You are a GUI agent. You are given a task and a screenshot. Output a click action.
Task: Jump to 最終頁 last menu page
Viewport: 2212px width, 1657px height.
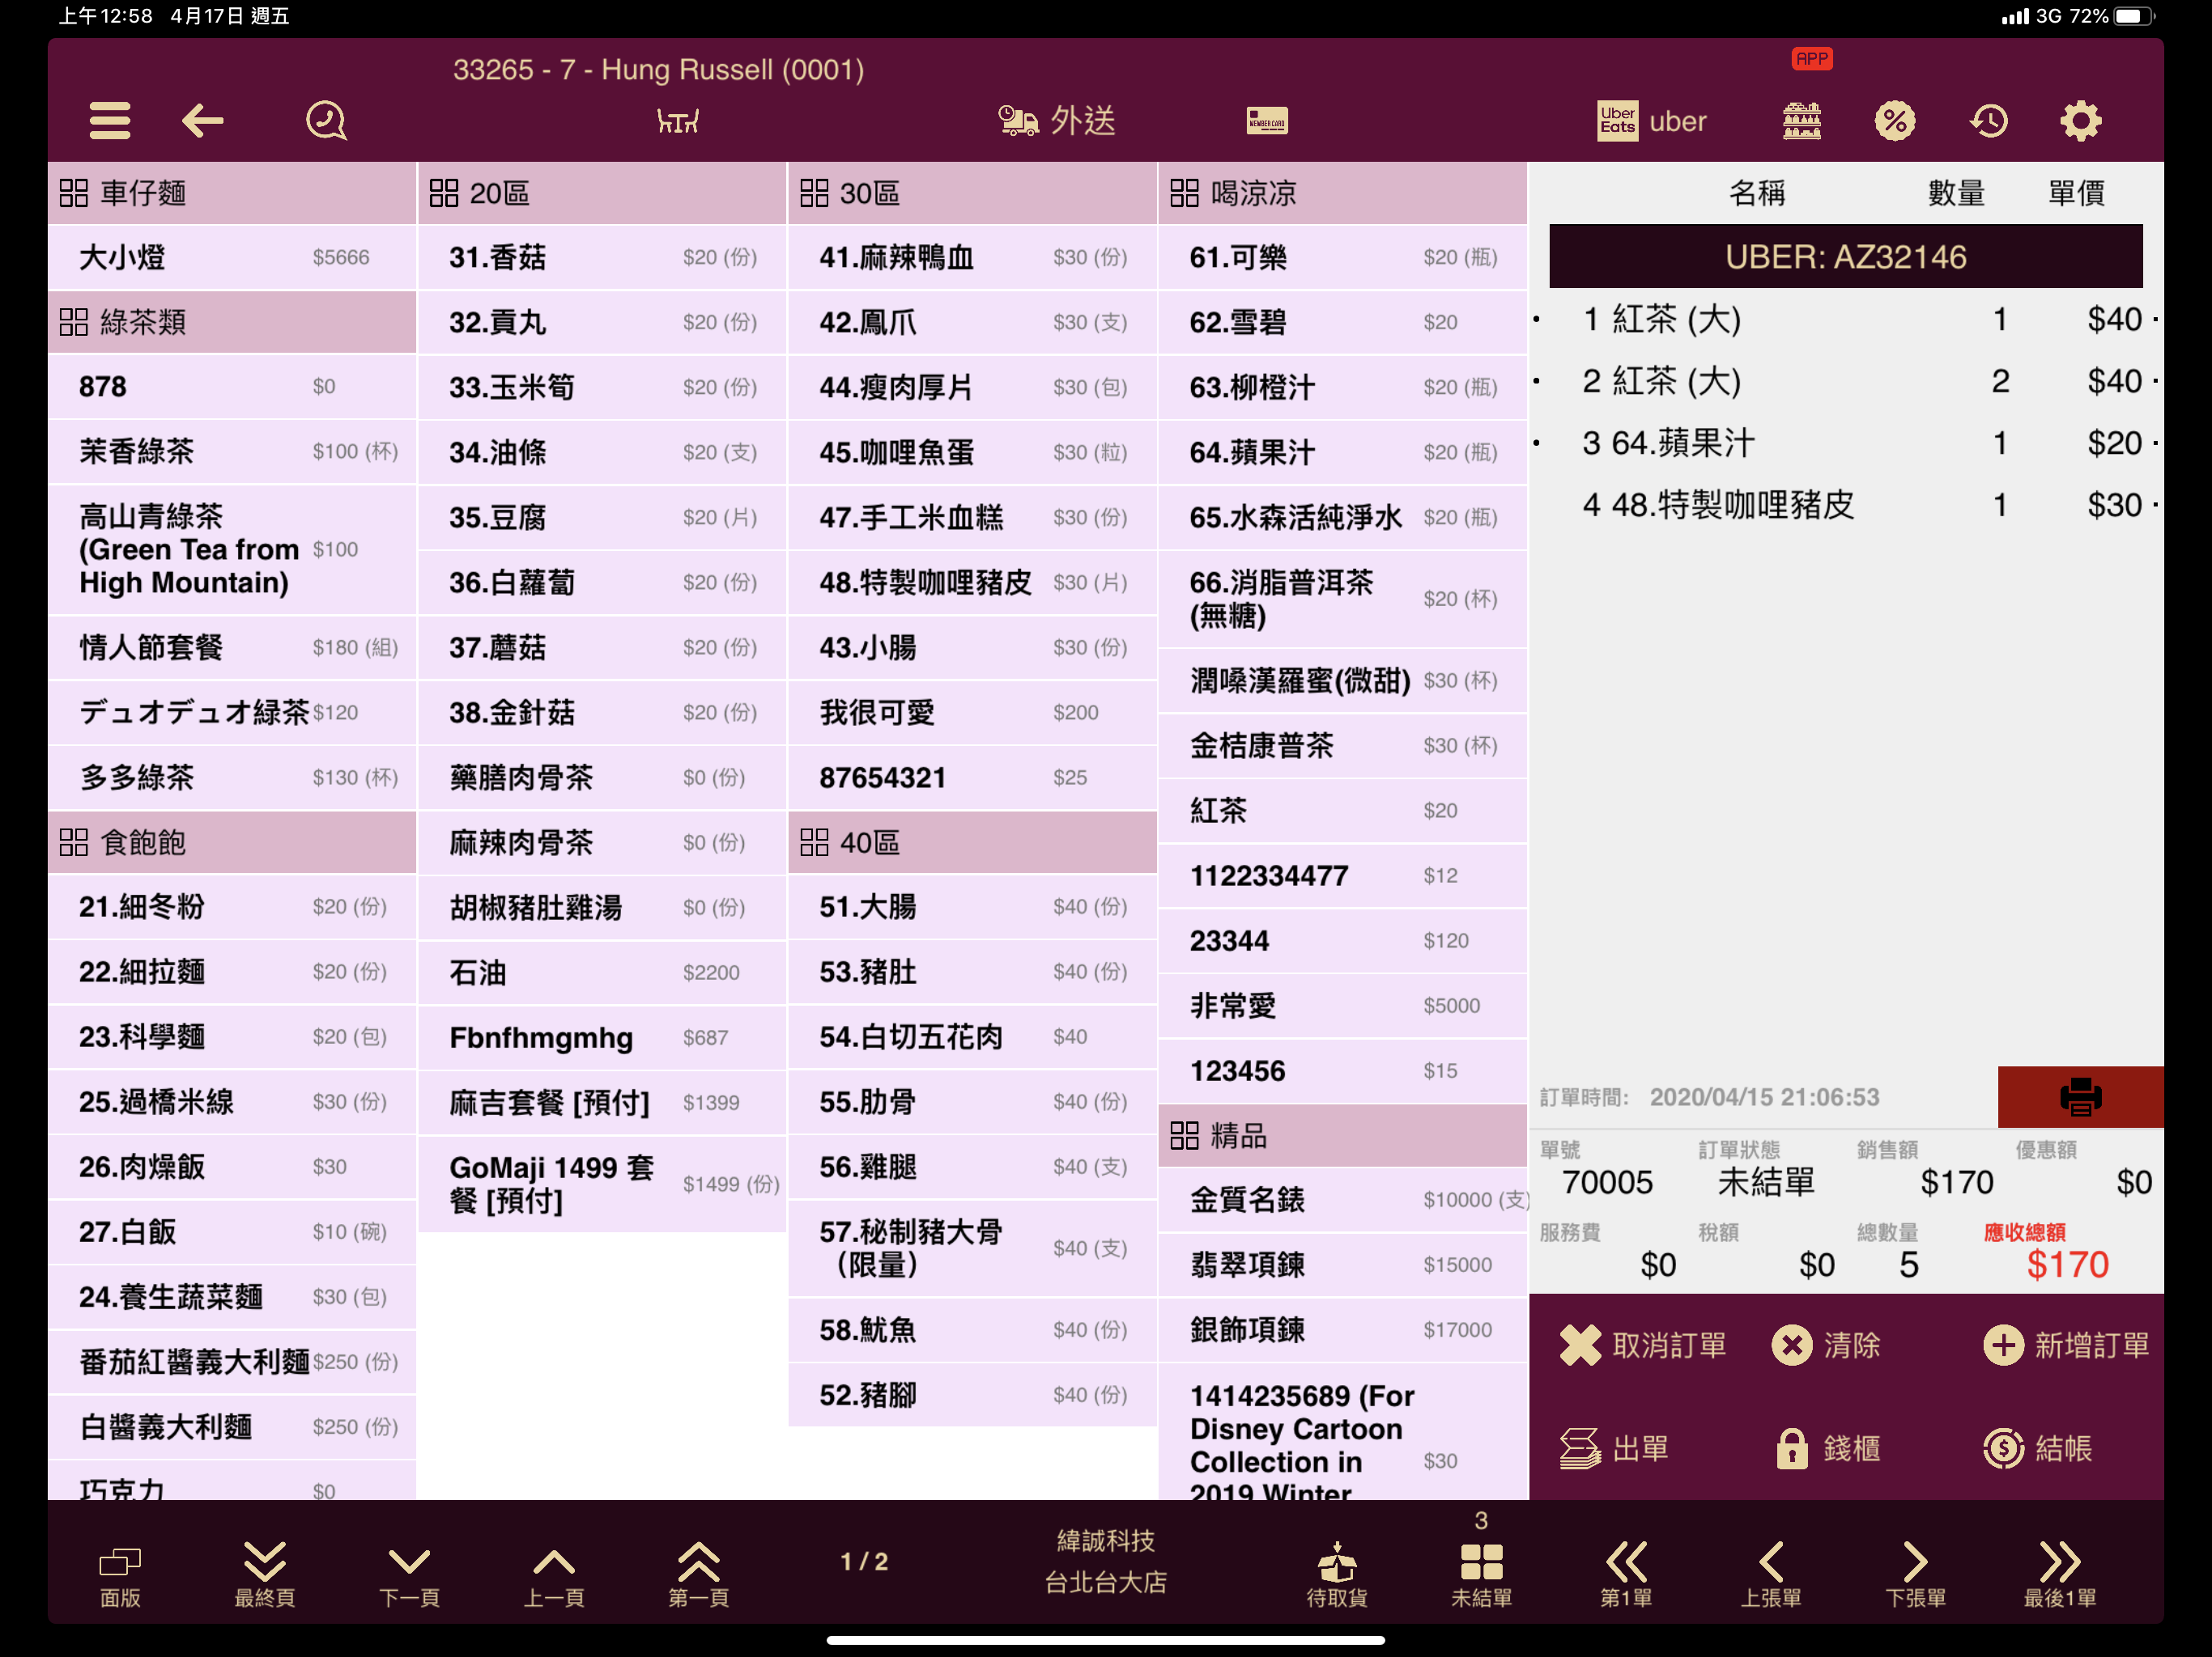[265, 1574]
